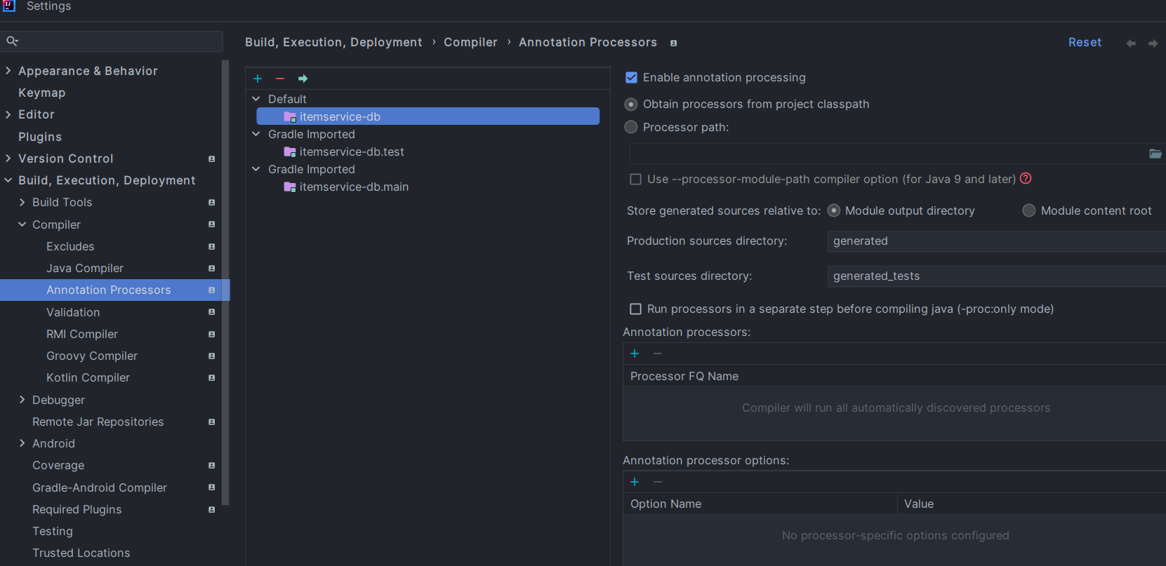The image size is (1166, 566).
Task: Click the project-level marker next to Kotlin Compiler
Action: click(x=211, y=378)
